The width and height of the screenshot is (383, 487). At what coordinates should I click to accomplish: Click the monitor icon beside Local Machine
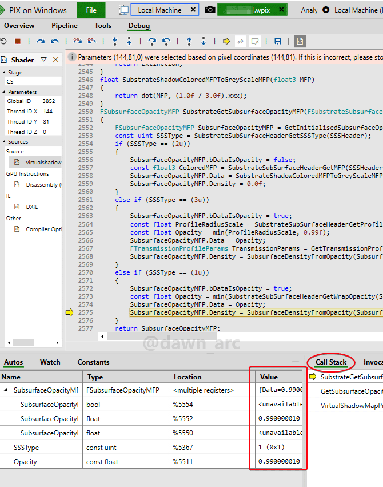(x=123, y=10)
